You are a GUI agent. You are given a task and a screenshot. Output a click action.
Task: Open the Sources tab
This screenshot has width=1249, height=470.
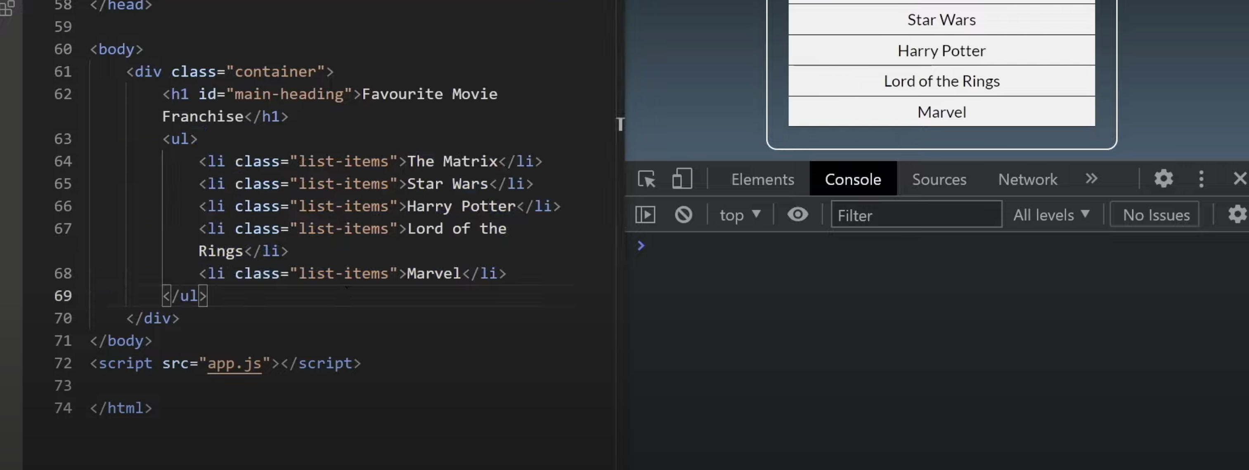[939, 179]
